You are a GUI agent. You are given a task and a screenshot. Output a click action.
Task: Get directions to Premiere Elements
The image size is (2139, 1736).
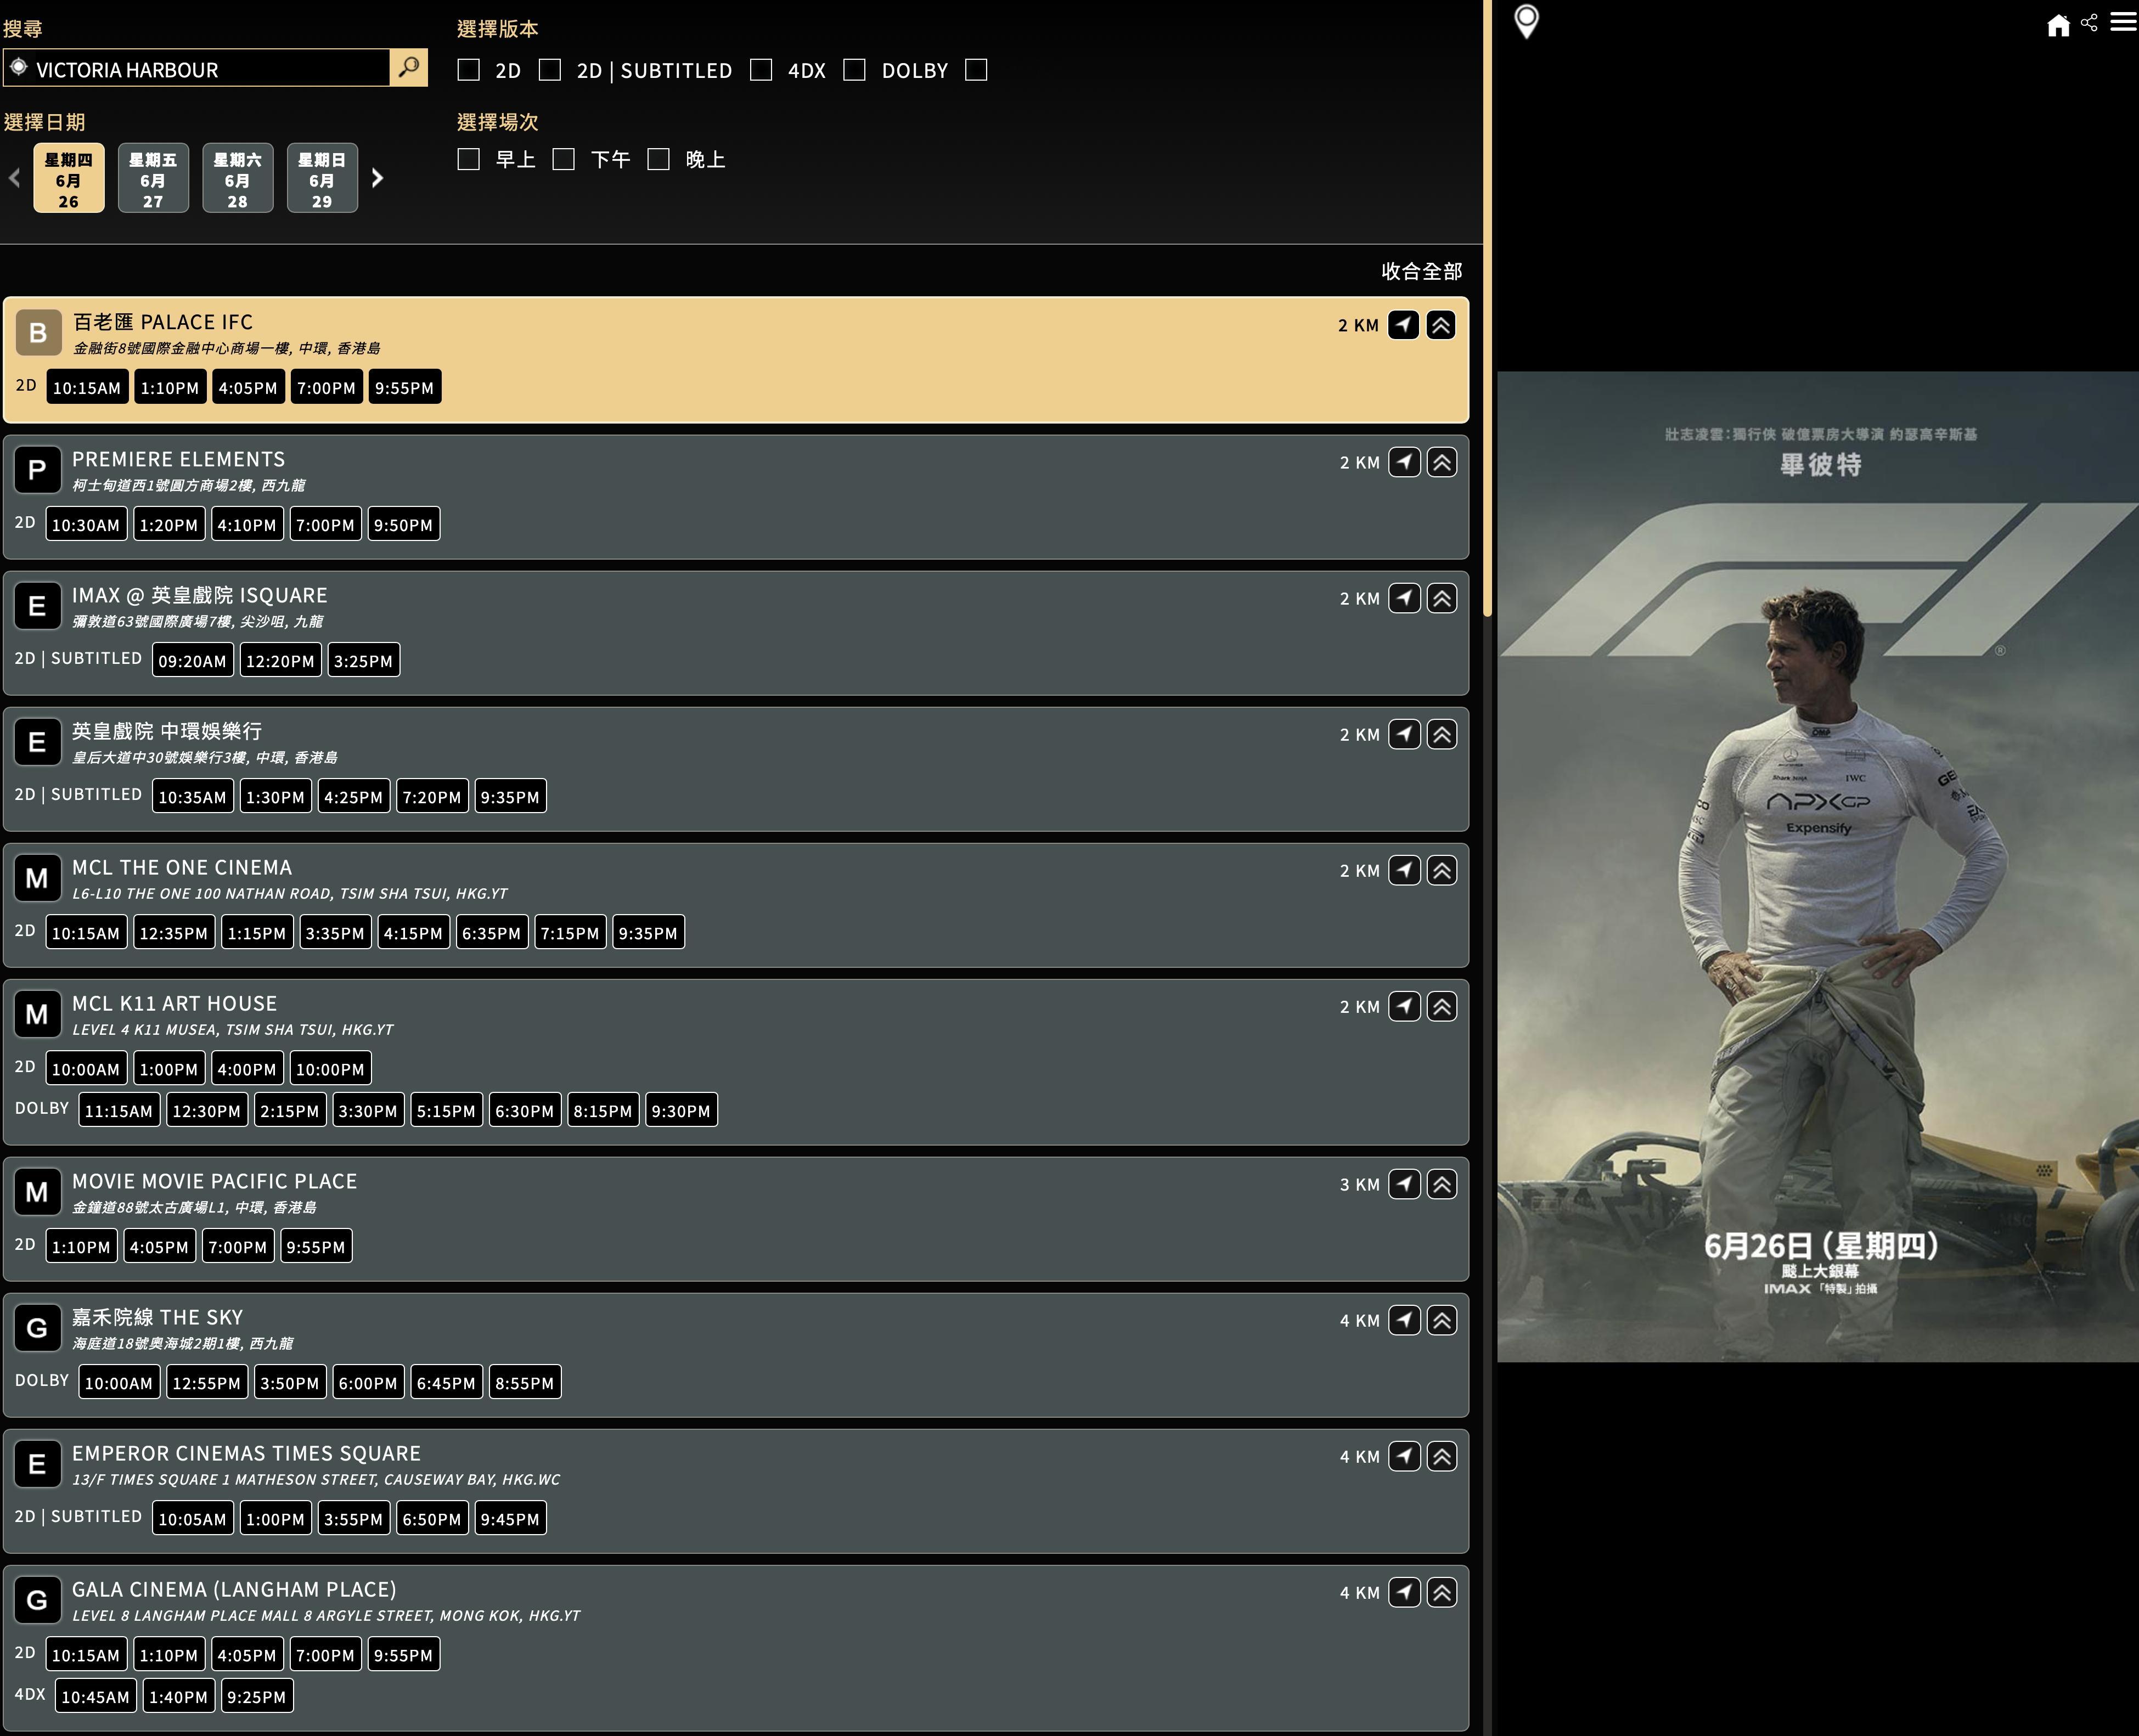tap(1404, 462)
